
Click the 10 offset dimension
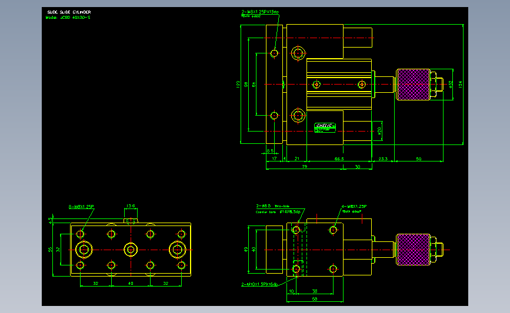click(x=291, y=291)
